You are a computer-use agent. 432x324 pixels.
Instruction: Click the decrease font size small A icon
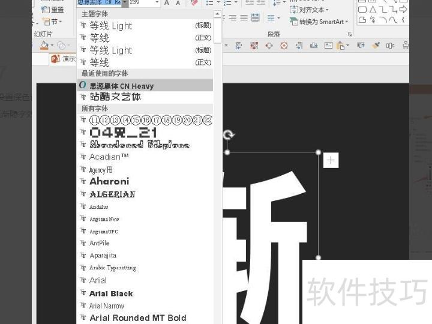tap(178, 3)
